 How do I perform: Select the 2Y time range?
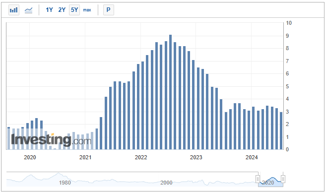point(62,10)
